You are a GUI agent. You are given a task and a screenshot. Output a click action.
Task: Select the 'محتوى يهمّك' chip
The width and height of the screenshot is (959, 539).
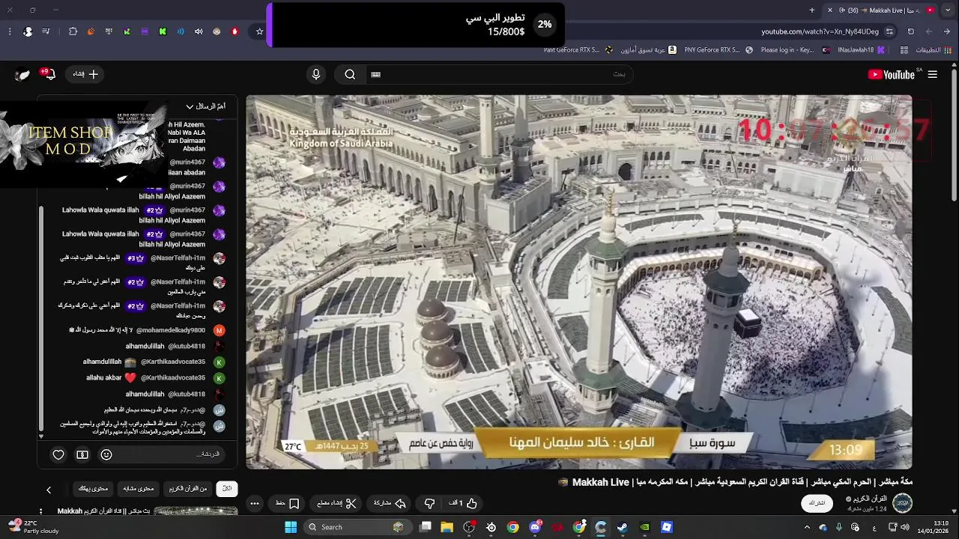click(93, 488)
